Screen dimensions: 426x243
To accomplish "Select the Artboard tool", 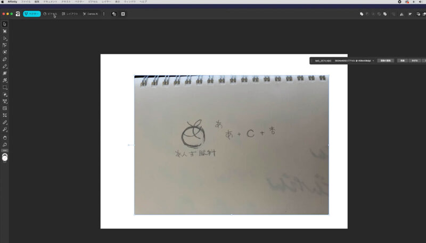I will [x=5, y=31].
